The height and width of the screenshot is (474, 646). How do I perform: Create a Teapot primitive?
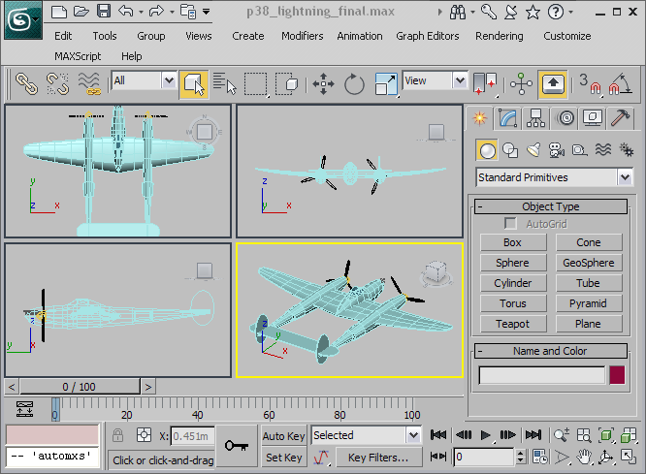click(x=513, y=324)
